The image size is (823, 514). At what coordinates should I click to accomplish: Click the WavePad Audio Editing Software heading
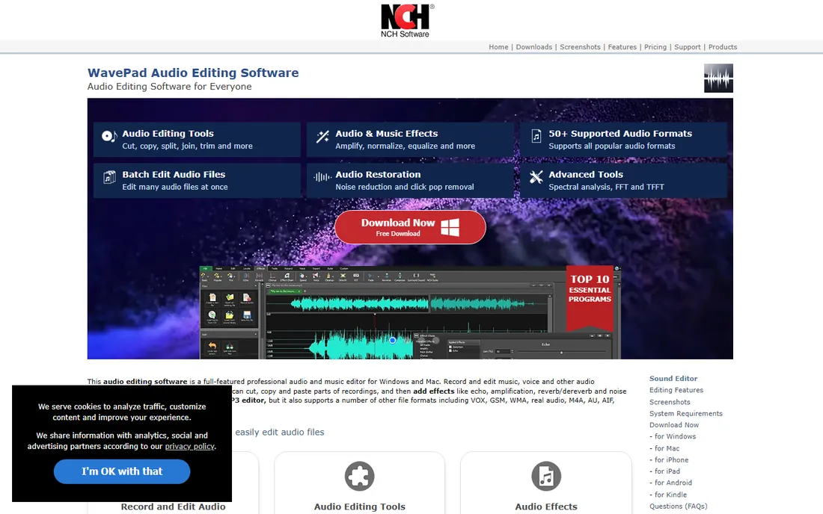pyautogui.click(x=193, y=72)
